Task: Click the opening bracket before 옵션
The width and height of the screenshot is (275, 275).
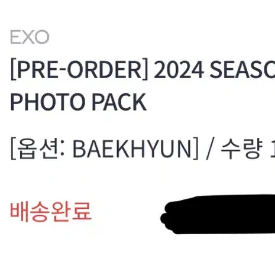Action: 13,148
